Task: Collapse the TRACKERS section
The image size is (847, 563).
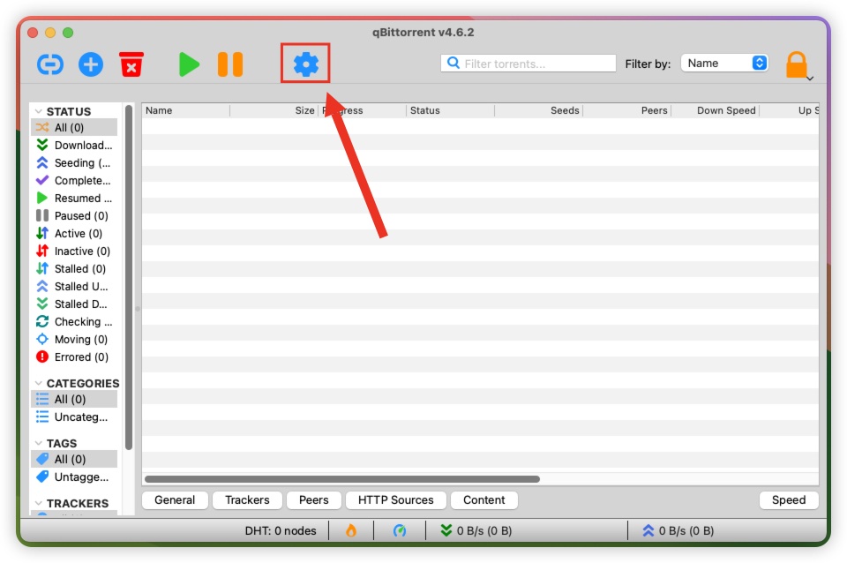Action: (x=38, y=503)
